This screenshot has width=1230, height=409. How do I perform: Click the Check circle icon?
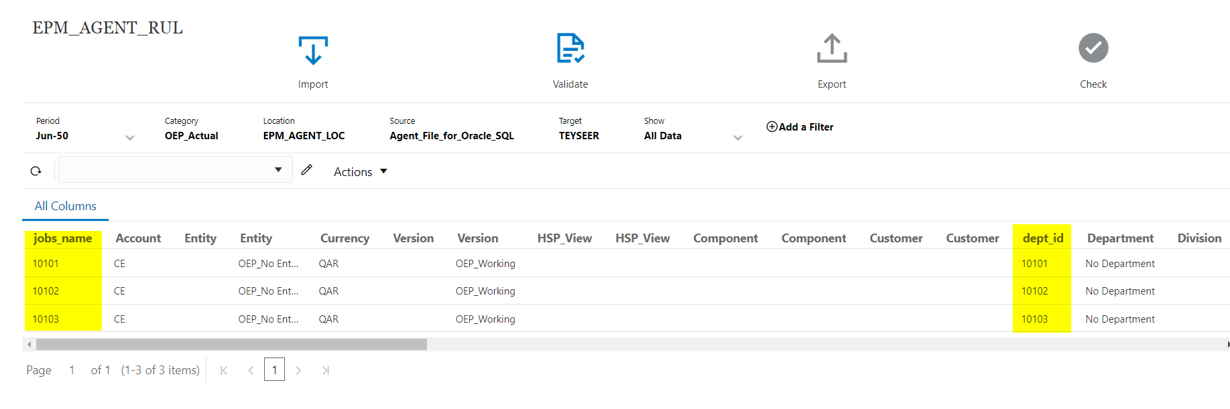[x=1093, y=48]
